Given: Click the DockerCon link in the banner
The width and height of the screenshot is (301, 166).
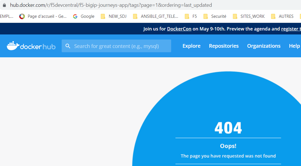Looking at the screenshot, I should click(x=179, y=29).
